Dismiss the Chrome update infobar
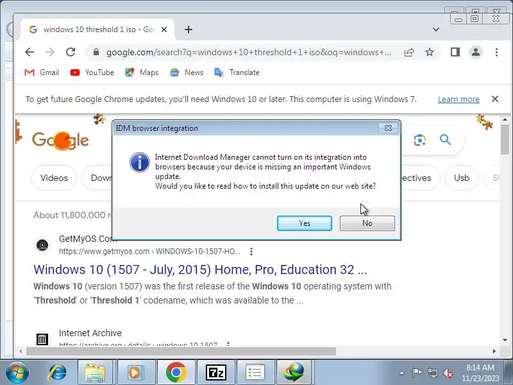This screenshot has height=385, width=513. coord(495,99)
